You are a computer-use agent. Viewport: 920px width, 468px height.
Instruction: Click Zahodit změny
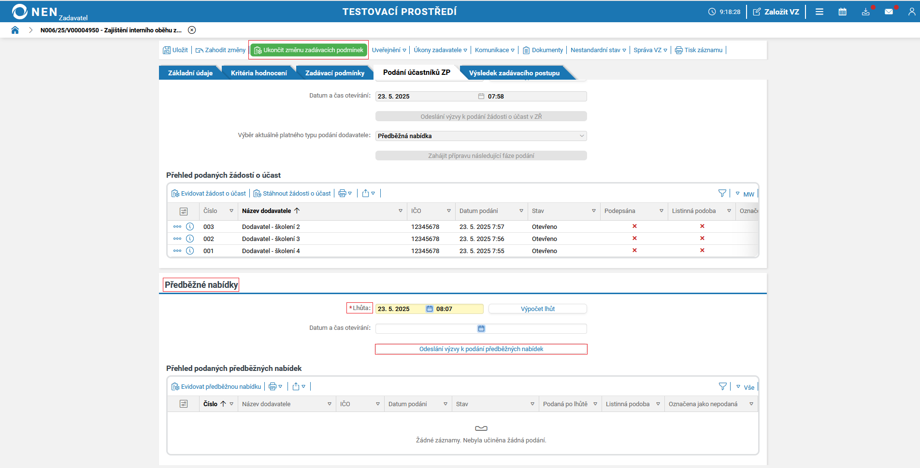[220, 50]
